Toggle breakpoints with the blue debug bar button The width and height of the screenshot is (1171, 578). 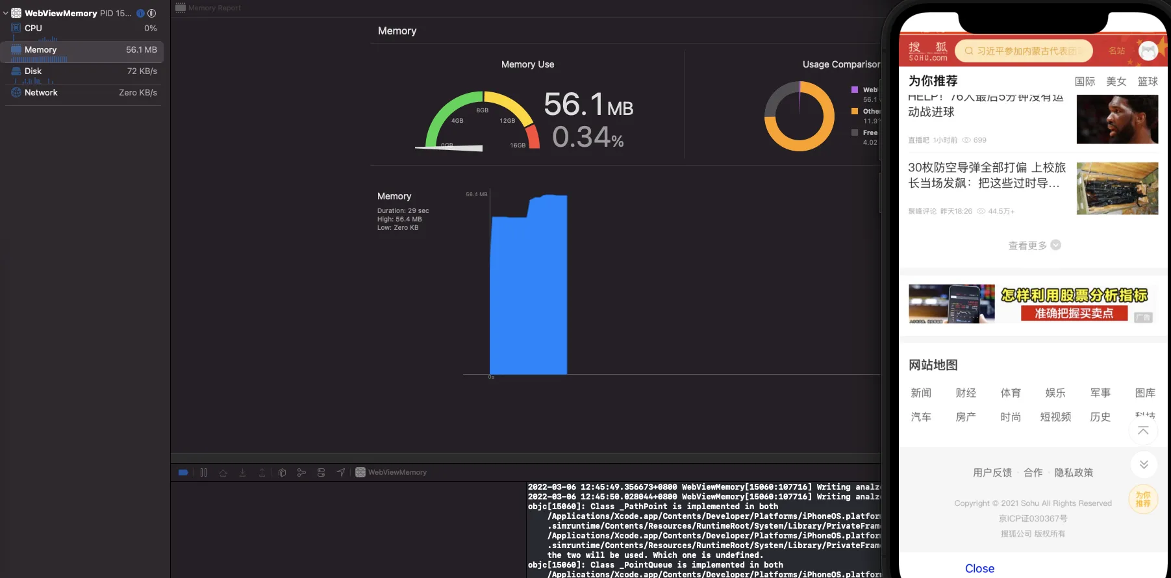(183, 473)
